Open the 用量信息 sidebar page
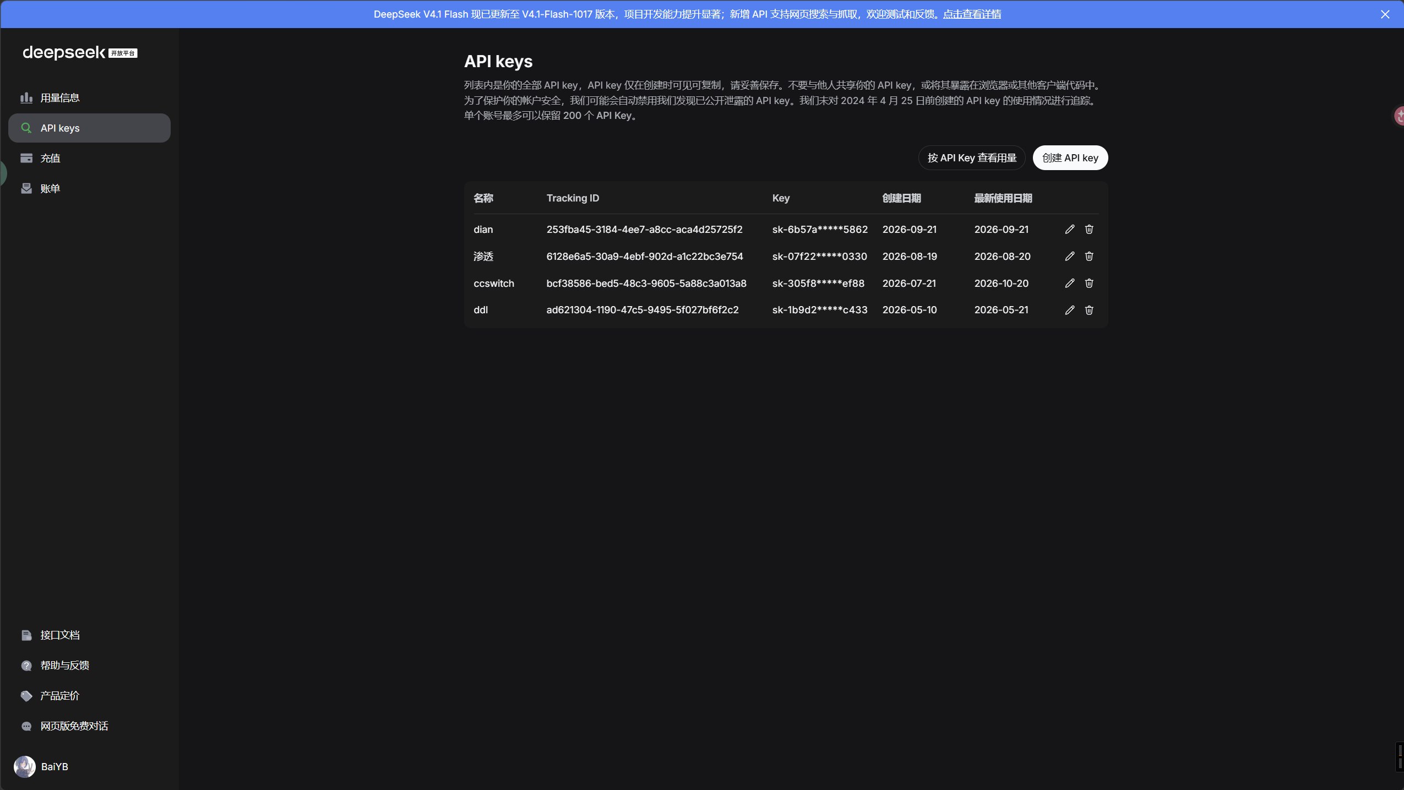Image resolution: width=1404 pixels, height=790 pixels. 89,97
